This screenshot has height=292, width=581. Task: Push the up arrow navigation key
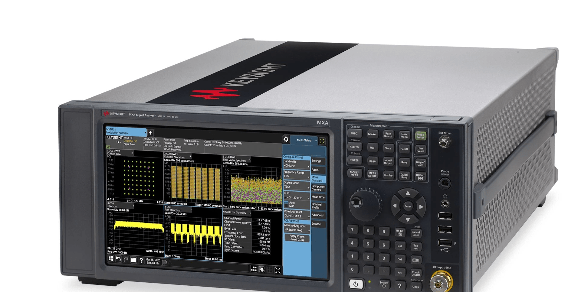(408, 193)
